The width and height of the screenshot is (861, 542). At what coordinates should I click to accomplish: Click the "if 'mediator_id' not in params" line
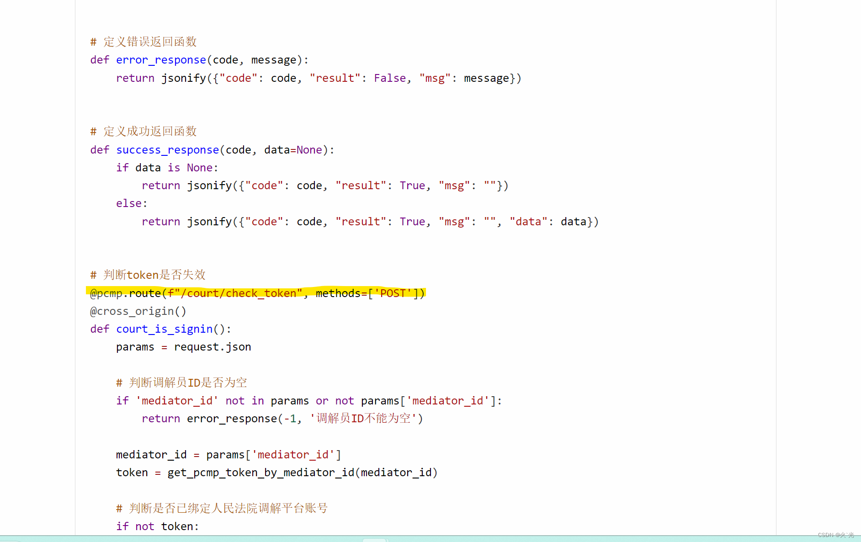tap(309, 401)
